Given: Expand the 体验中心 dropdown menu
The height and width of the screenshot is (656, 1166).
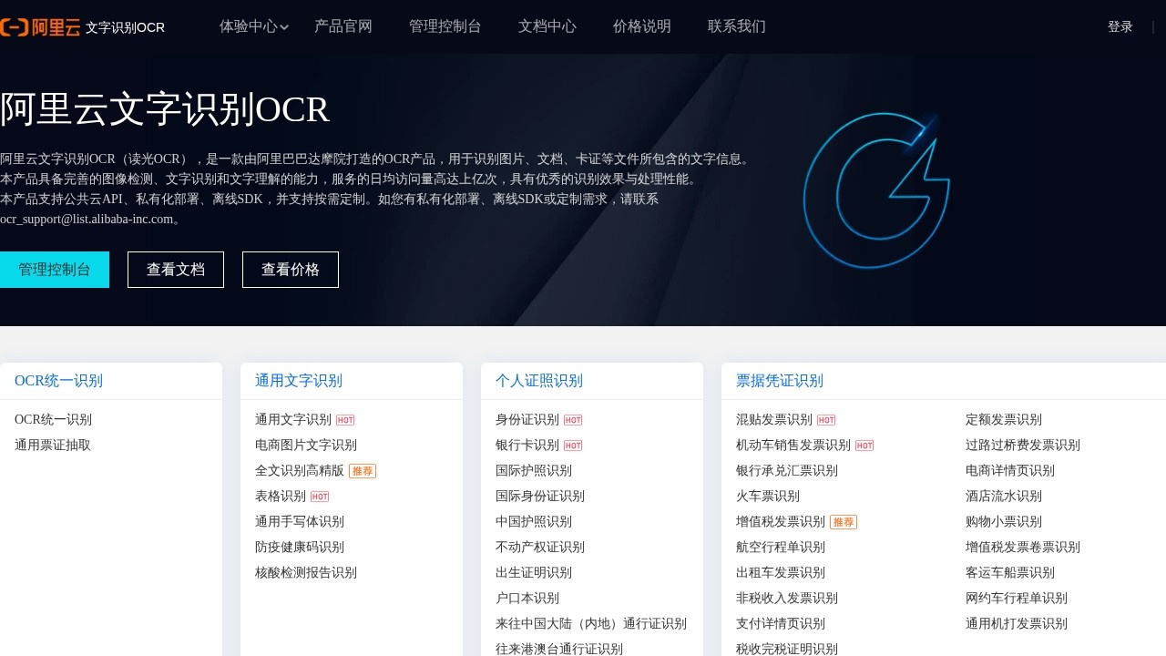Looking at the screenshot, I should 254,26.
